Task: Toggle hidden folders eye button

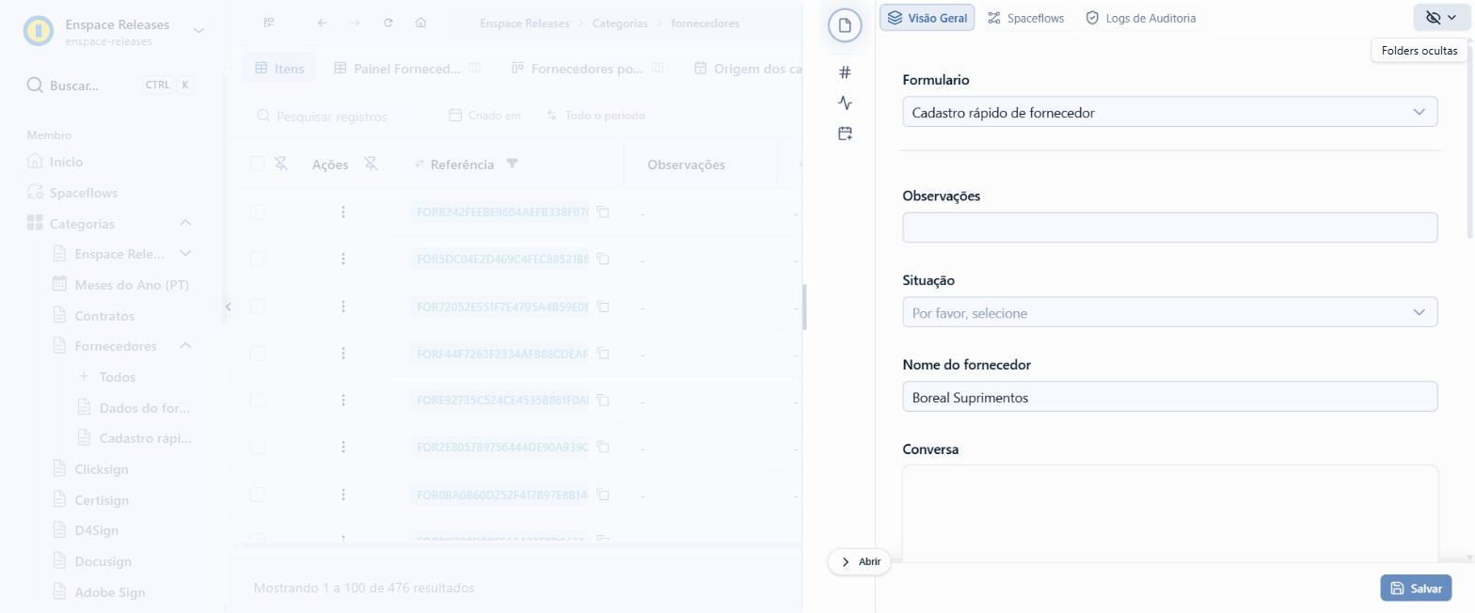Action: pyautogui.click(x=1440, y=18)
